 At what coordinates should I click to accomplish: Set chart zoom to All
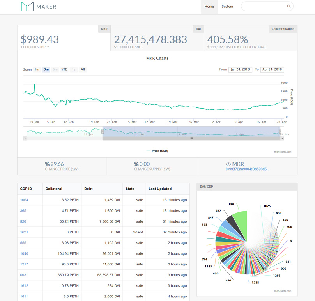83,69
